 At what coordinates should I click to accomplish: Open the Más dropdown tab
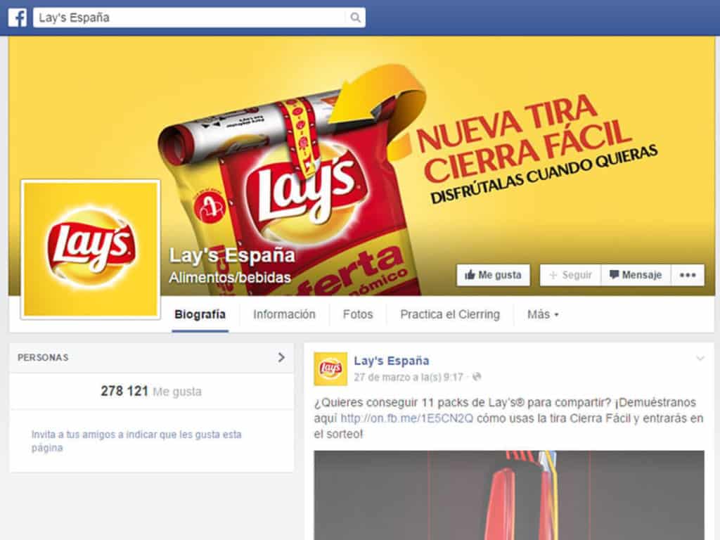pos(543,314)
